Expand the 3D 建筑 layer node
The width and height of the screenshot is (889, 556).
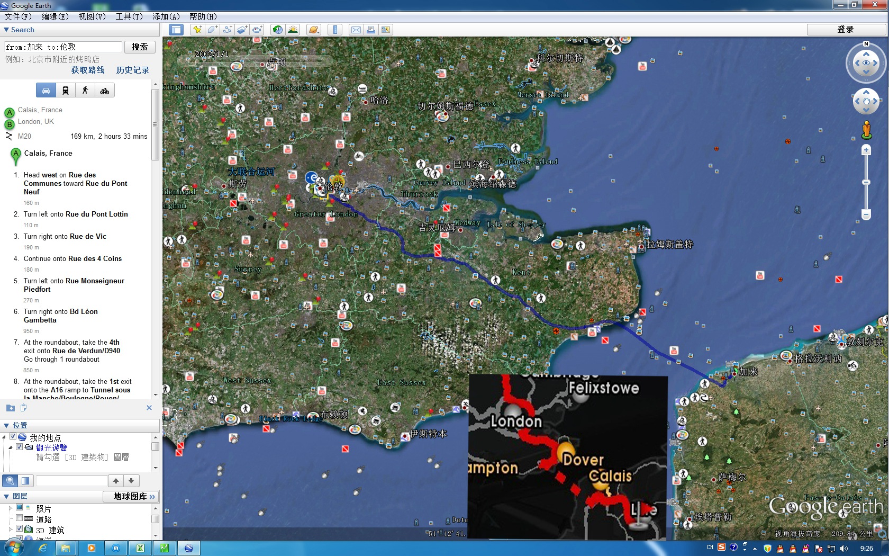(10, 530)
